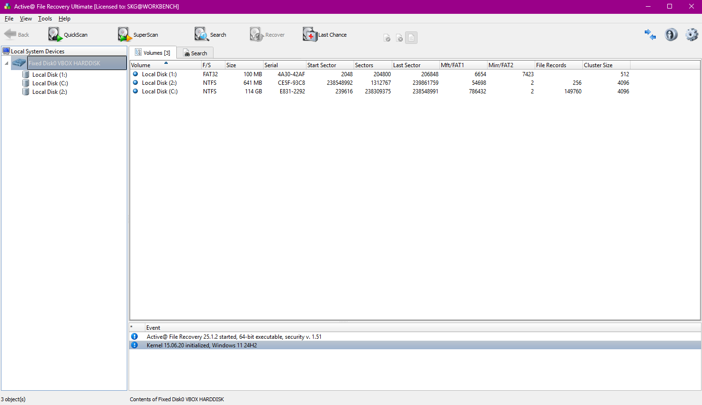
Task: Click the highlighted blank document icon
Action: (x=411, y=38)
